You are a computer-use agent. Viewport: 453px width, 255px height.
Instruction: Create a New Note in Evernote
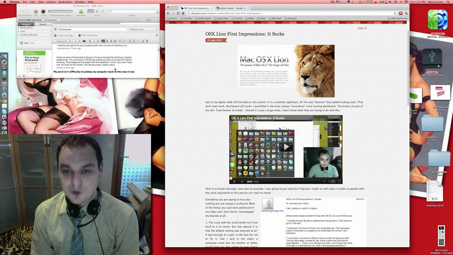point(81,11)
